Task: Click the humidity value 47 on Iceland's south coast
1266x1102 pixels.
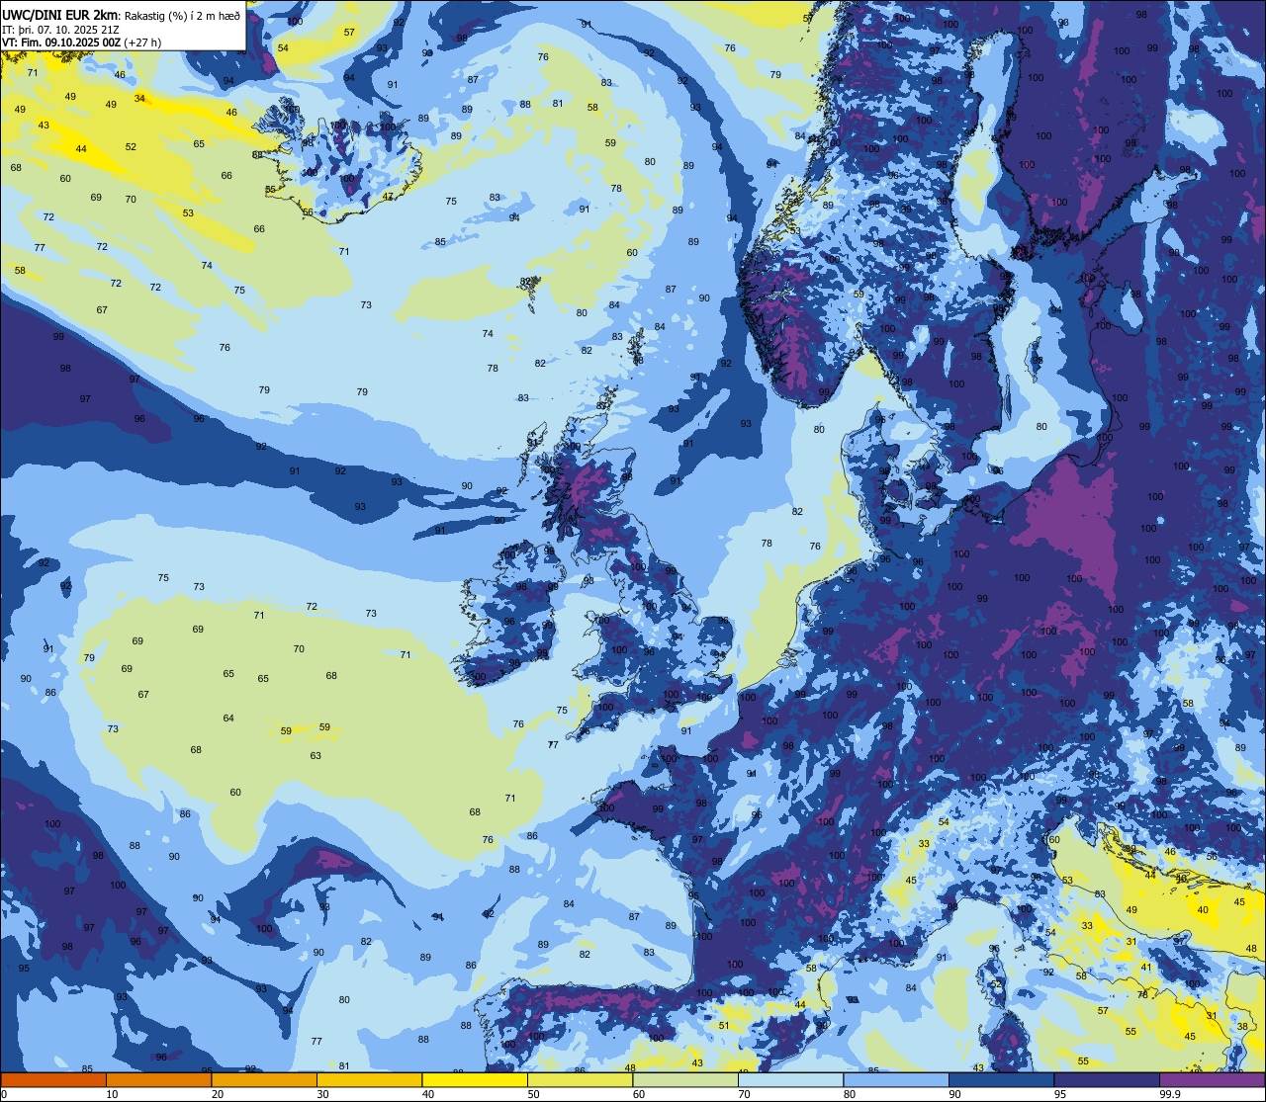Action: click(x=388, y=196)
